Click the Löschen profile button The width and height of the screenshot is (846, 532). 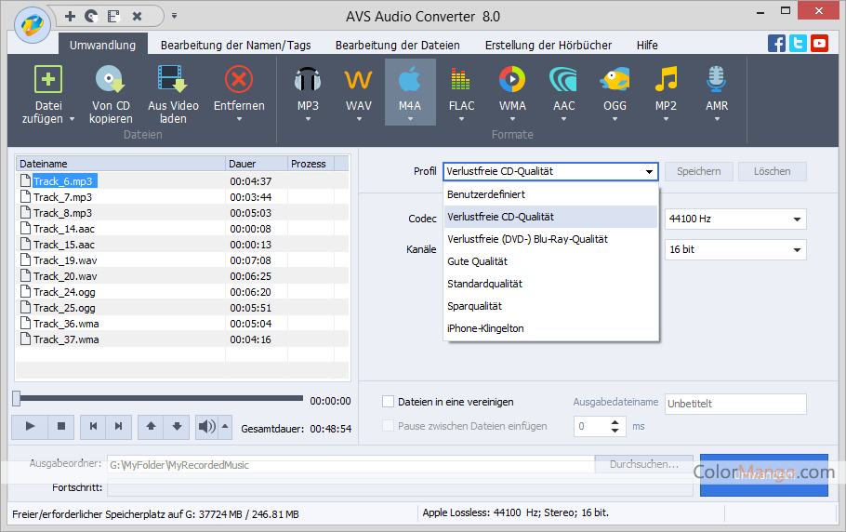772,171
